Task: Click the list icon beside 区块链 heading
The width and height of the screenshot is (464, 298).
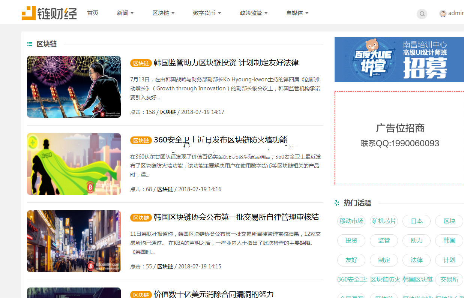Action: tap(30, 44)
